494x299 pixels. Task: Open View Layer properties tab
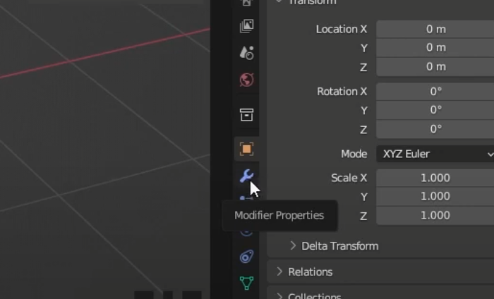pos(247,26)
